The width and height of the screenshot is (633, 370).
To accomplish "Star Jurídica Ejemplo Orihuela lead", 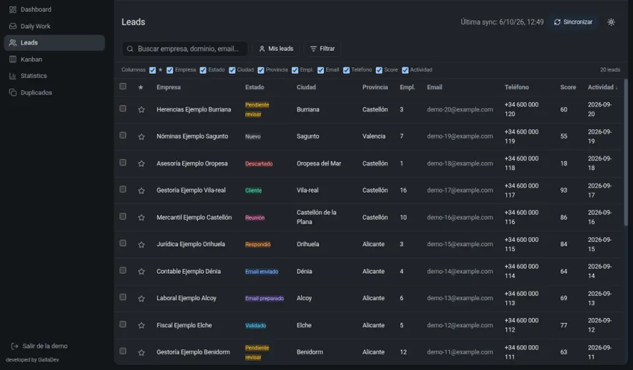I will pyautogui.click(x=141, y=245).
